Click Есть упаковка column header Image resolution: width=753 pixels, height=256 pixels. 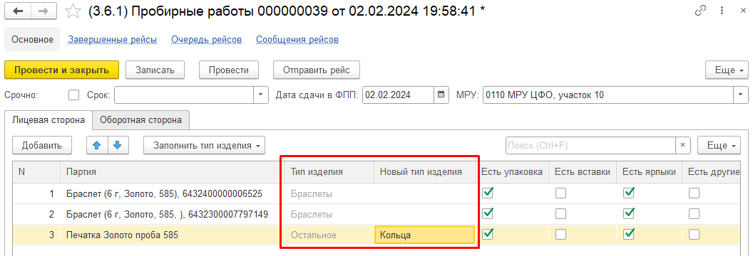pyautogui.click(x=513, y=172)
